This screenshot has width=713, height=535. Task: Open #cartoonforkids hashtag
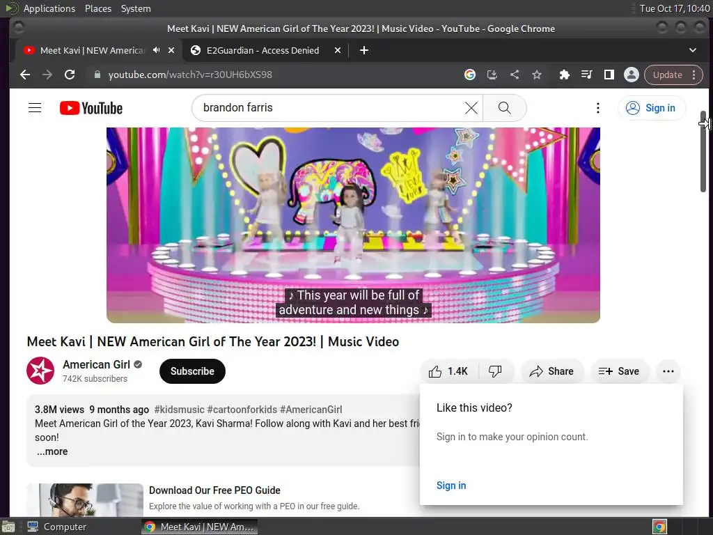point(242,410)
